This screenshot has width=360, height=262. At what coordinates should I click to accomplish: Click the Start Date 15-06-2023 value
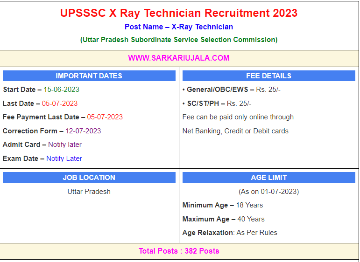[x=61, y=90]
